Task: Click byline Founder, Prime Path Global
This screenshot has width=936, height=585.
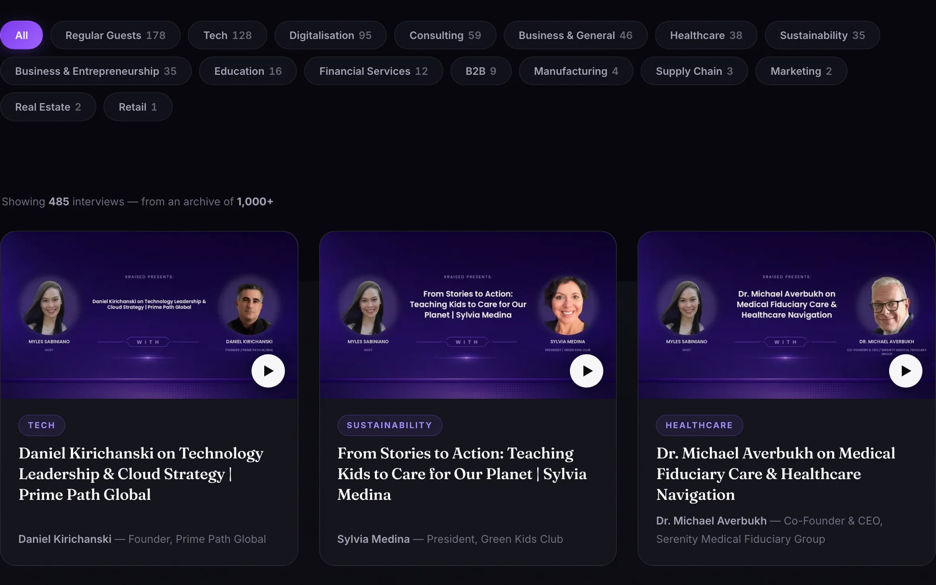Action: [x=197, y=539]
